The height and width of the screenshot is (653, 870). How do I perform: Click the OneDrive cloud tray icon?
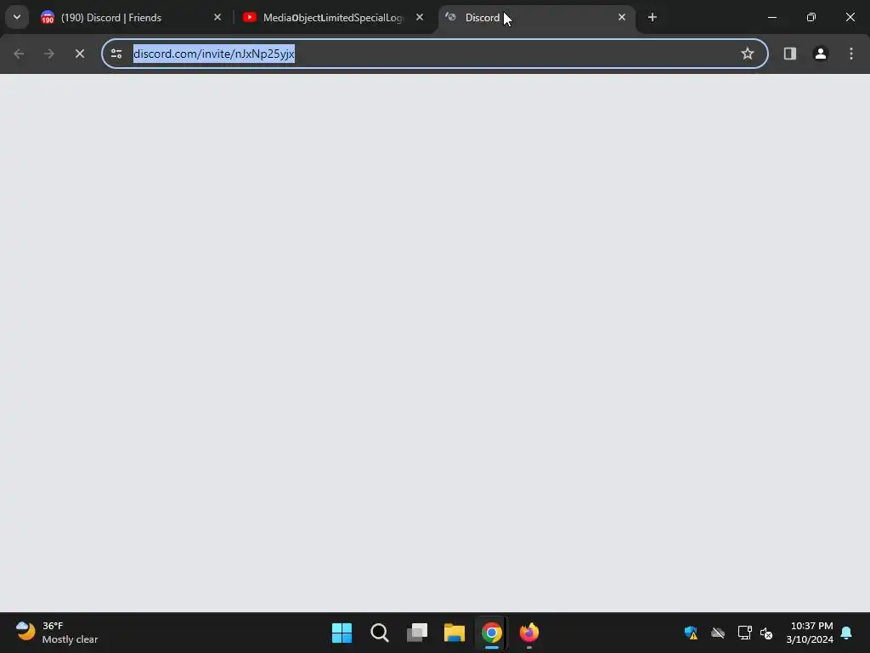coord(718,633)
